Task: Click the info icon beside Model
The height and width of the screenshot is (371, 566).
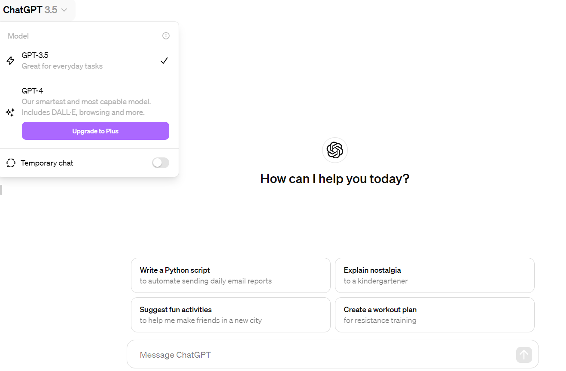Action: (166, 36)
